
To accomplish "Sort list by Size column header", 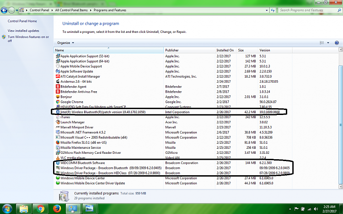I will pos(247,50).
